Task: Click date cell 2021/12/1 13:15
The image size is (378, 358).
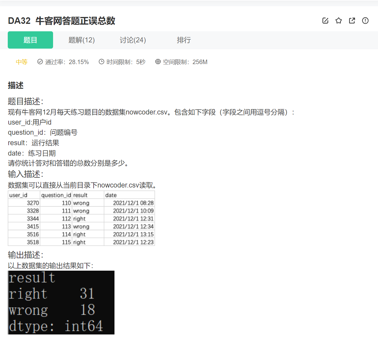Action: [x=129, y=234]
